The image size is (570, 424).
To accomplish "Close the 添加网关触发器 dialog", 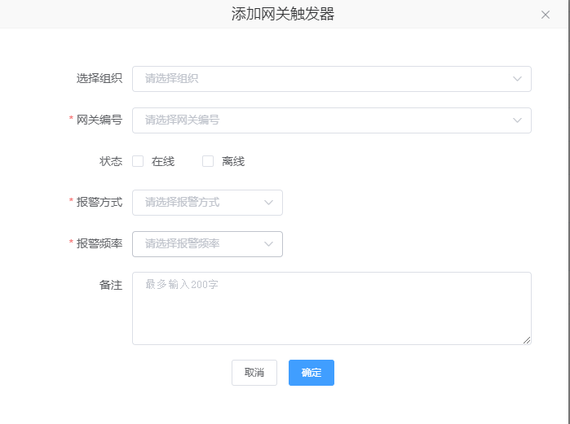I will (x=546, y=15).
